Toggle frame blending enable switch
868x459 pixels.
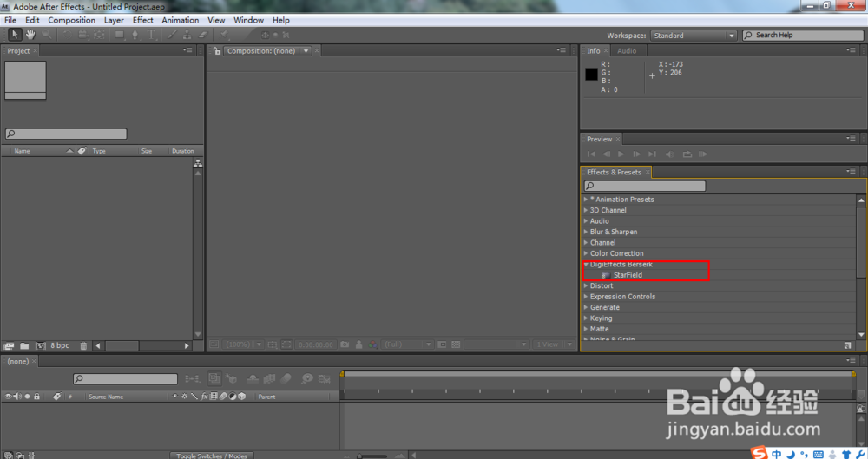(x=270, y=378)
